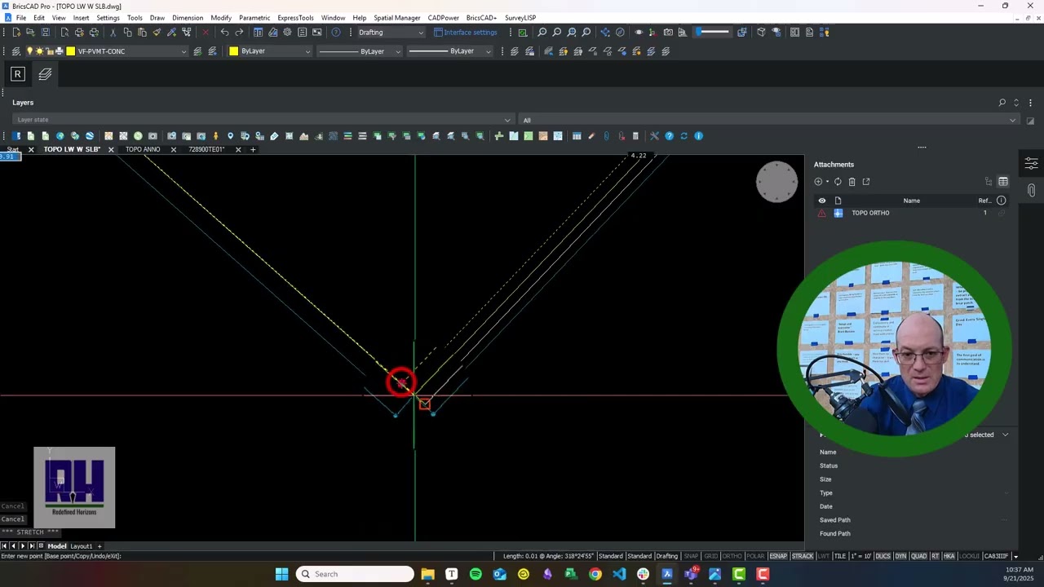Viewport: 1044px width, 587px height.
Task: Click the Redo arrow icon
Action: pyautogui.click(x=239, y=33)
